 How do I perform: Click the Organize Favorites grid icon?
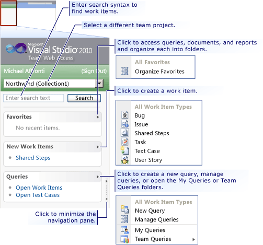[125, 71]
